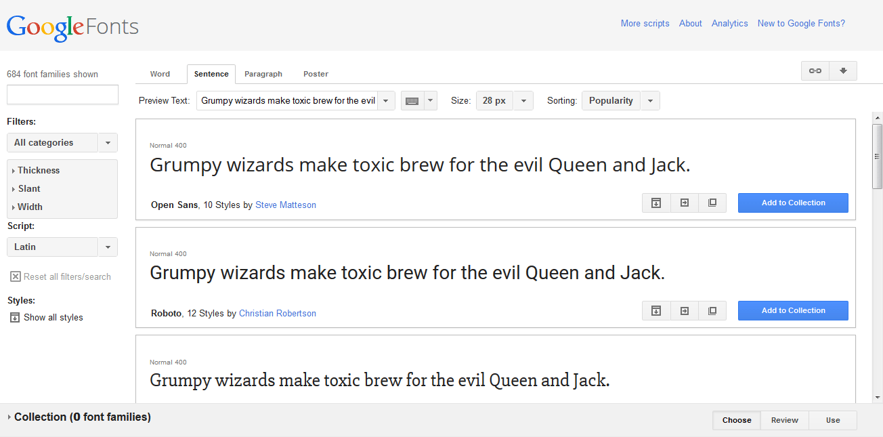Click the font search input field
Image resolution: width=883 pixels, height=437 pixels.
tap(62, 95)
